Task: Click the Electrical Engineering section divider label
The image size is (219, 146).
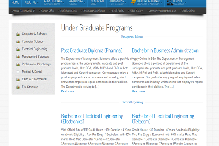Action: click(x=132, y=102)
